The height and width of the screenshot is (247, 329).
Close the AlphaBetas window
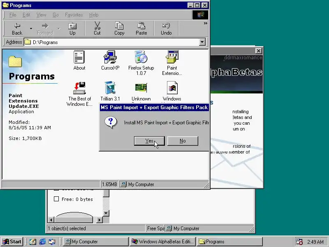coord(259,51)
